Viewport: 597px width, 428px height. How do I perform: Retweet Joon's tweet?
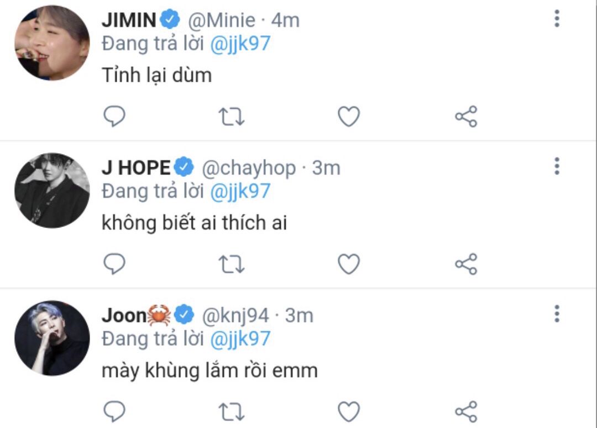tap(232, 412)
